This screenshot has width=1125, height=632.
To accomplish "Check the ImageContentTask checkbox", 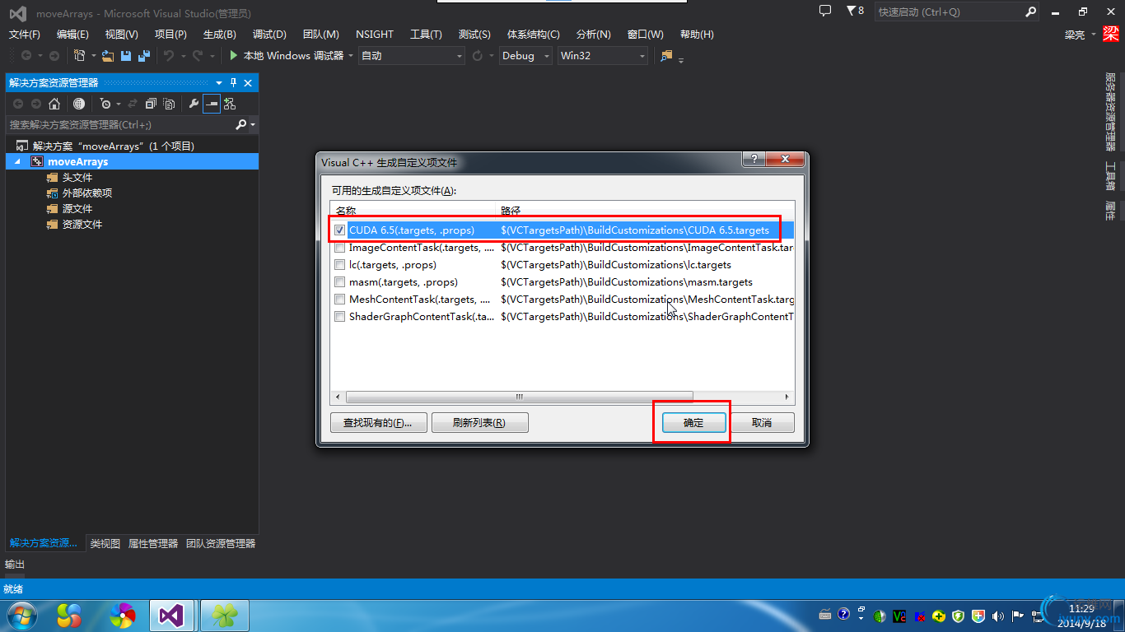I will tap(340, 248).
